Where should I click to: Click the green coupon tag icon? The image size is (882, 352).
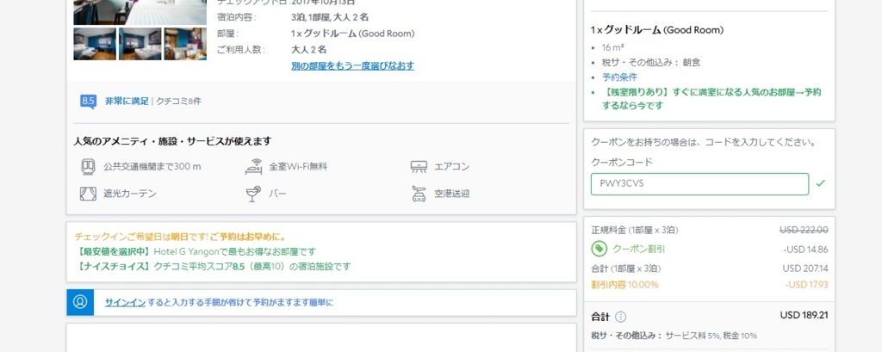pos(599,249)
